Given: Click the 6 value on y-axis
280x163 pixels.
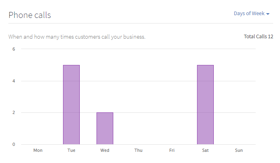Looking at the screenshot, I should (x=14, y=49).
